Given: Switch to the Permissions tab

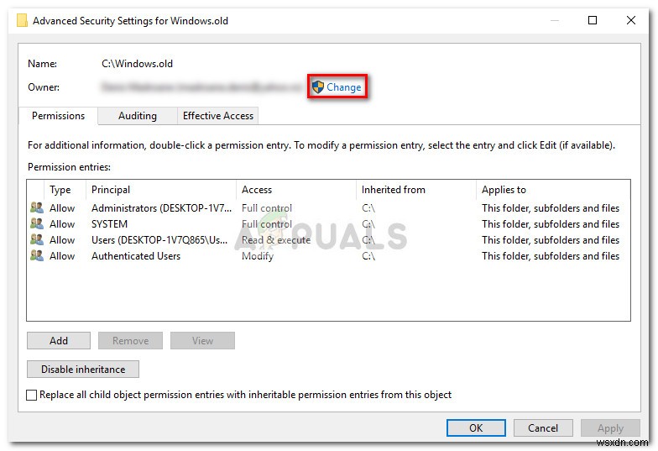Looking at the screenshot, I should [59, 116].
